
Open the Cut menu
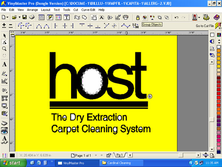[x=76, y=10]
